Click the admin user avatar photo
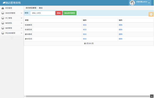This screenshot has width=154, height=98. pos(132,3)
